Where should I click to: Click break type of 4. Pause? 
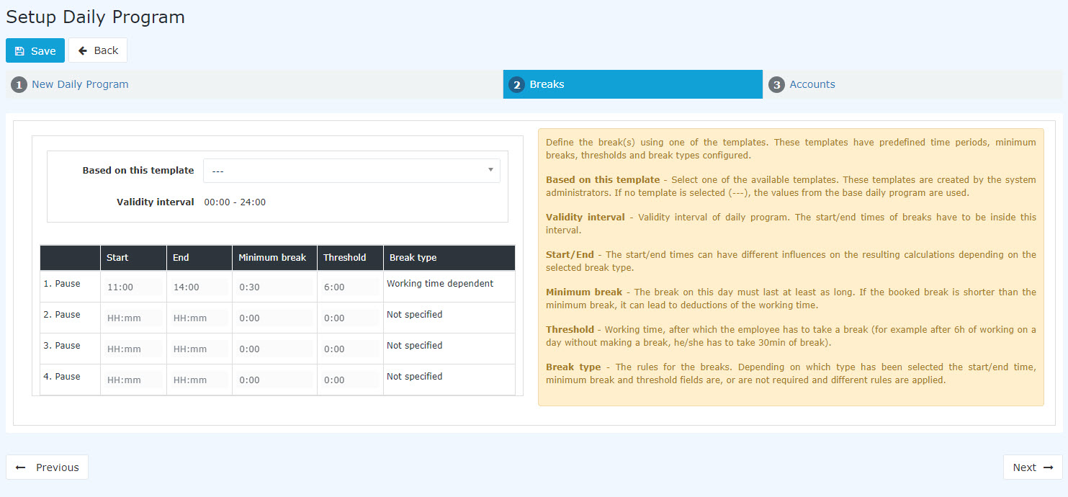[x=414, y=377]
